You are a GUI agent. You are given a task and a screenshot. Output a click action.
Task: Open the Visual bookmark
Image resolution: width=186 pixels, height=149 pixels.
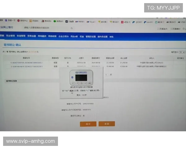click(x=91, y=22)
